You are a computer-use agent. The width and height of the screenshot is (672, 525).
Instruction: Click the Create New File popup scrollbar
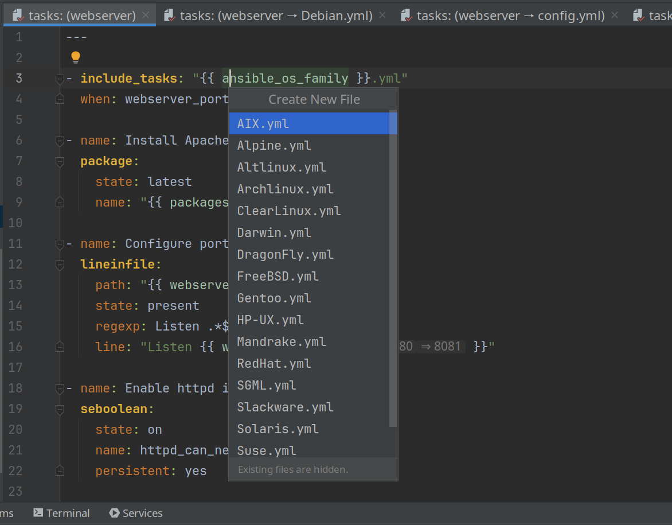[393, 269]
